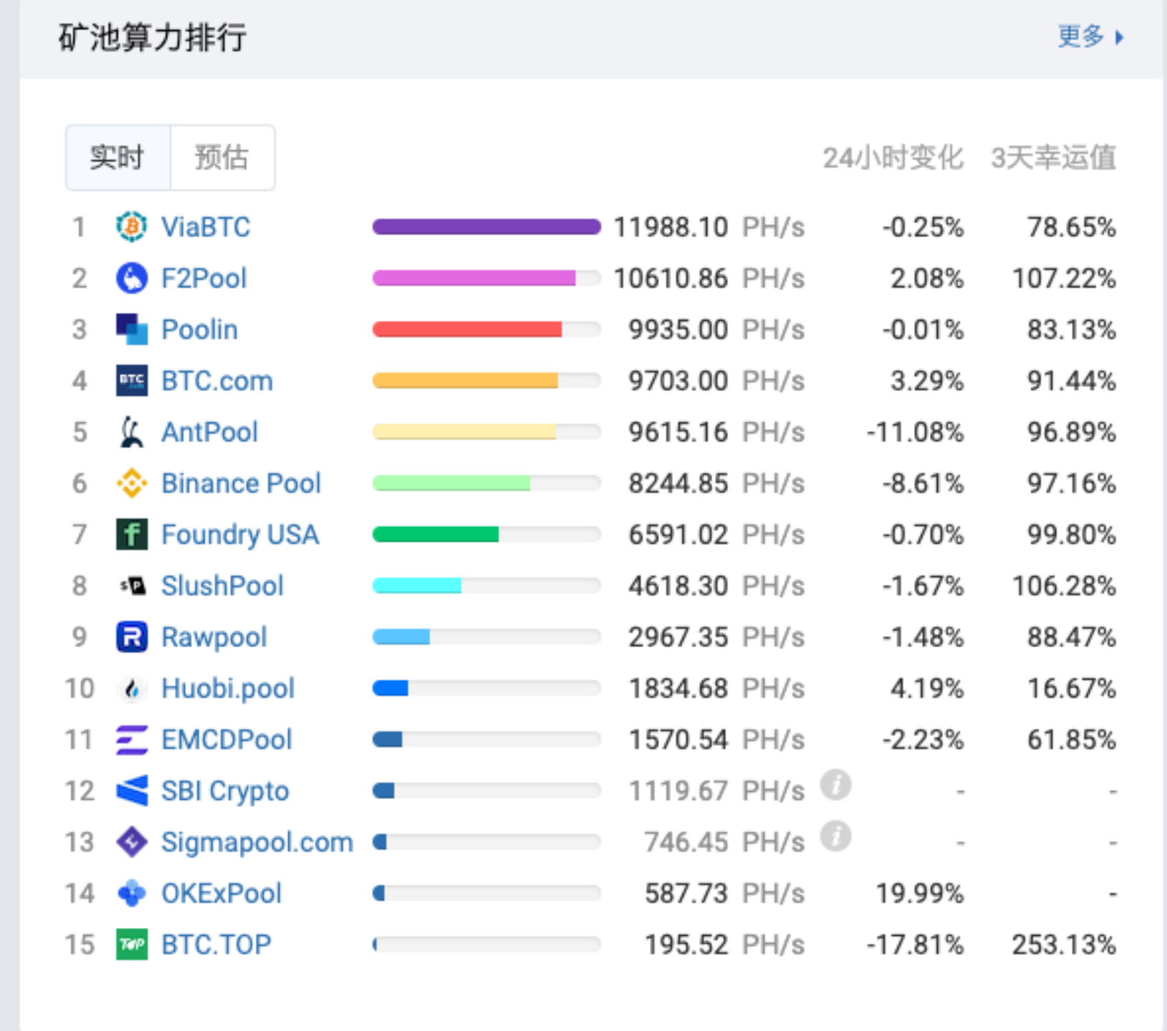Click the 10610.86 PH/s hashrate value
1167x1031 pixels.
[709, 279]
